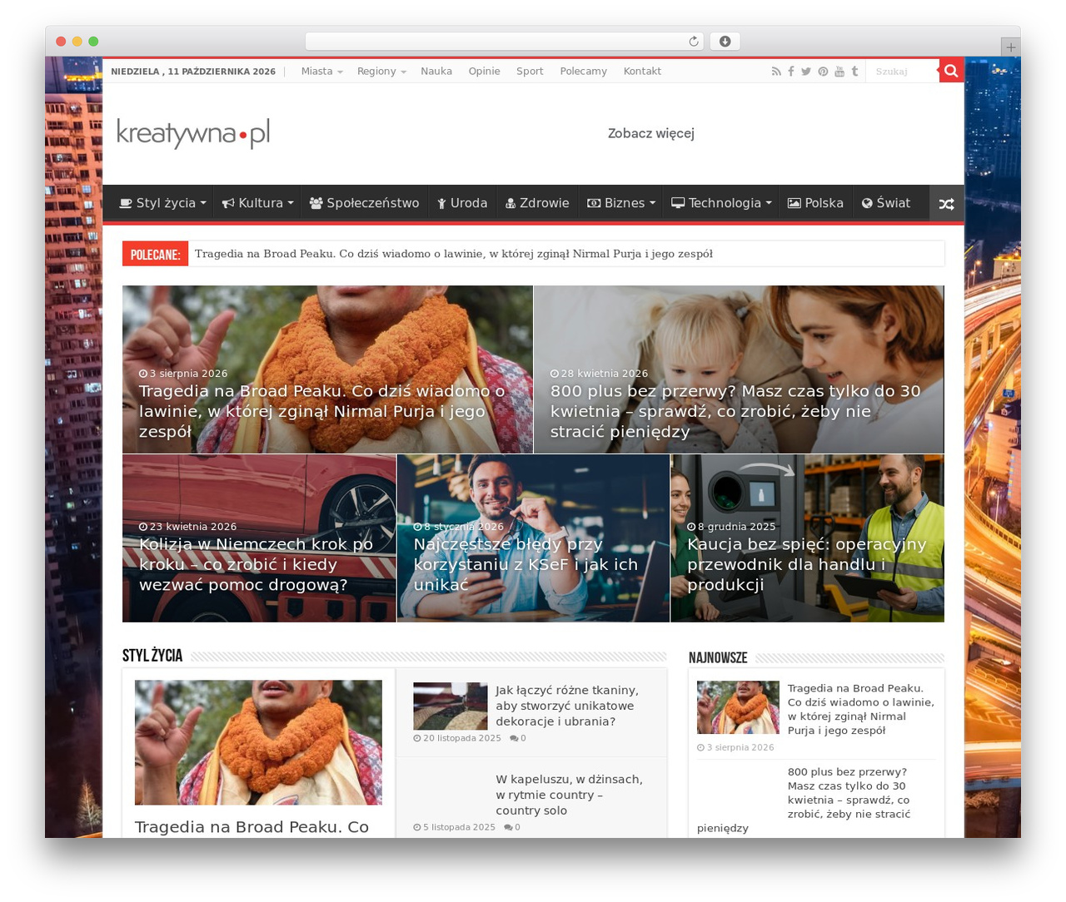The image size is (1066, 902).
Task: Open Najnowsze Broad Peak thumbnail
Action: 738,708
